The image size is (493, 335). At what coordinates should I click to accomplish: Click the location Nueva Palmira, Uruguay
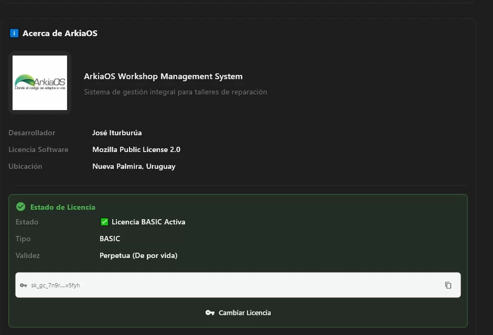point(134,166)
